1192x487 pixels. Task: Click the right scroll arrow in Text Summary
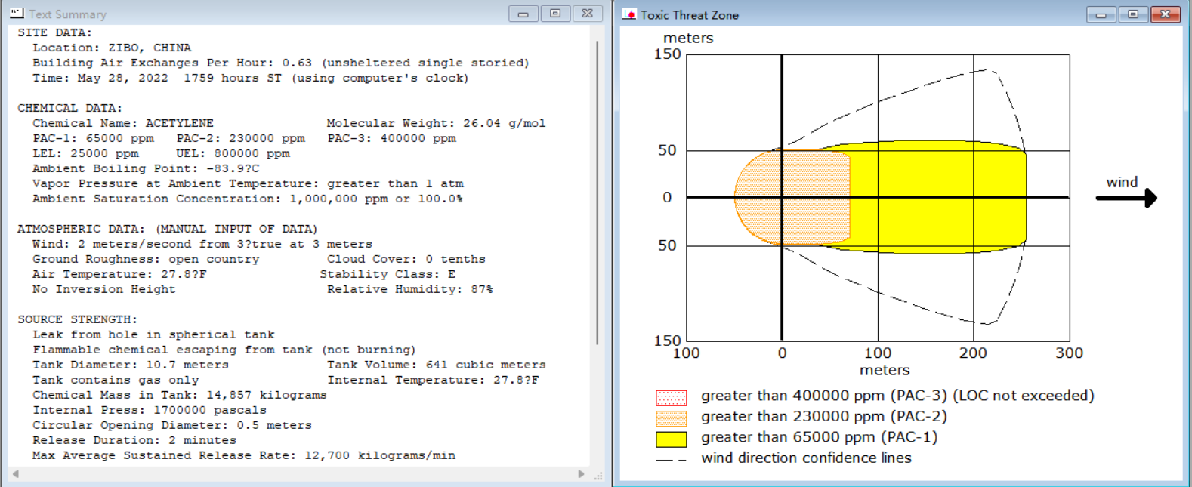pos(581,474)
